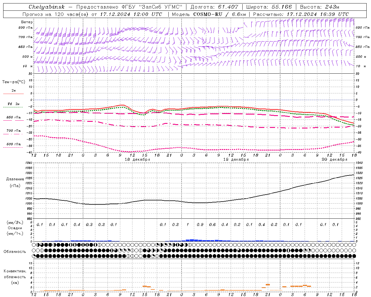Click the 'Широта: 55.166' latitude value

pos(269,7)
